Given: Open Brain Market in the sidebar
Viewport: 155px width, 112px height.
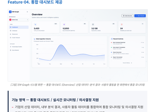Looking at the screenshot, I should (x=19, y=50).
